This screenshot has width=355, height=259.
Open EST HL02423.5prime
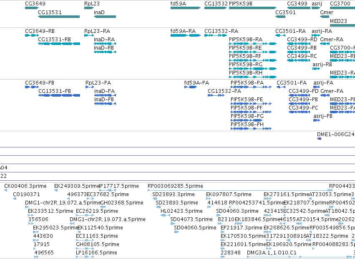tap(181, 211)
